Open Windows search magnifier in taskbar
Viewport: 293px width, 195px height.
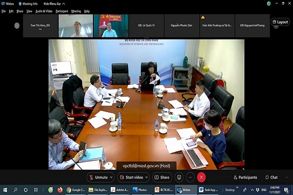click(15, 190)
